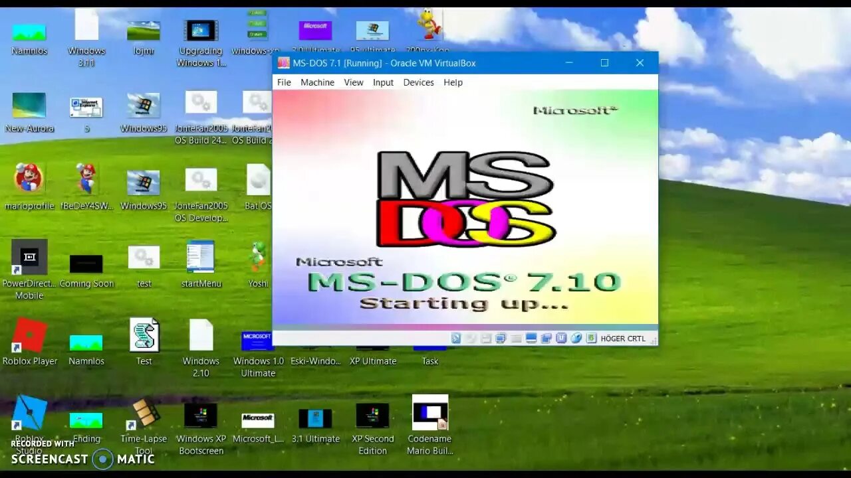This screenshot has height=478, width=851.
Task: Select the New-Aurora desktop image
Action: click(29, 113)
